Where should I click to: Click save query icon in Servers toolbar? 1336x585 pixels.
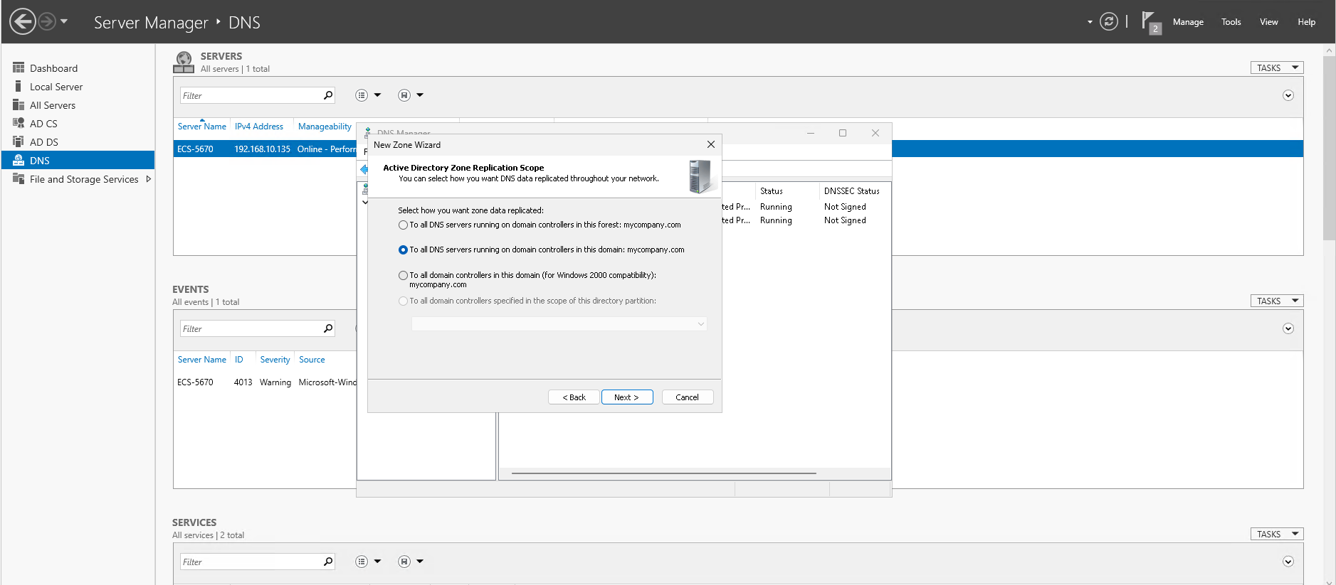404,95
